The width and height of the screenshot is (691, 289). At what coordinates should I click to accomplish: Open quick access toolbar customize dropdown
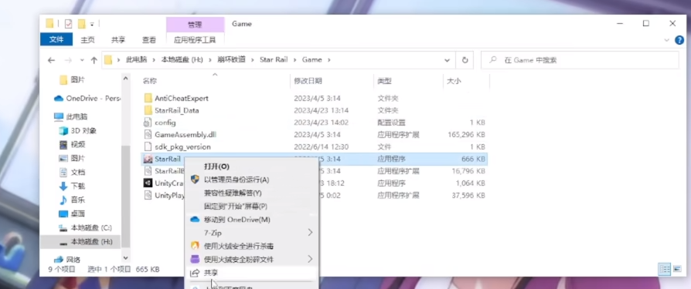pos(92,24)
